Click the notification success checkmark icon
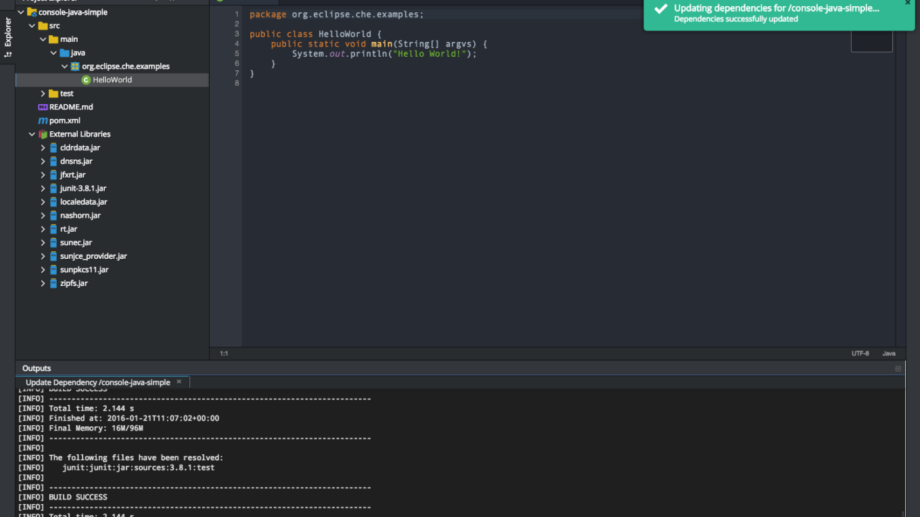Viewport: 920px width, 517px height. click(661, 9)
